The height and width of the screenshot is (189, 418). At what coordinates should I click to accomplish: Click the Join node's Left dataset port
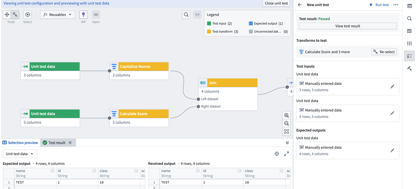click(x=198, y=99)
